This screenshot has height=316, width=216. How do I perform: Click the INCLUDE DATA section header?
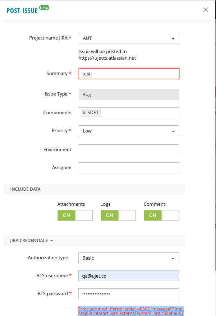25,189
